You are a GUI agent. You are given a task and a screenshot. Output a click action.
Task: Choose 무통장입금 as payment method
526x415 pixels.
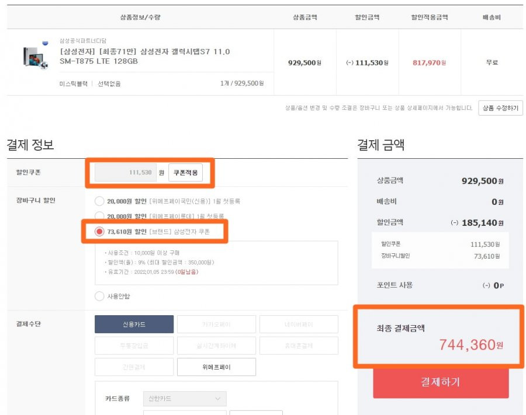click(x=134, y=346)
